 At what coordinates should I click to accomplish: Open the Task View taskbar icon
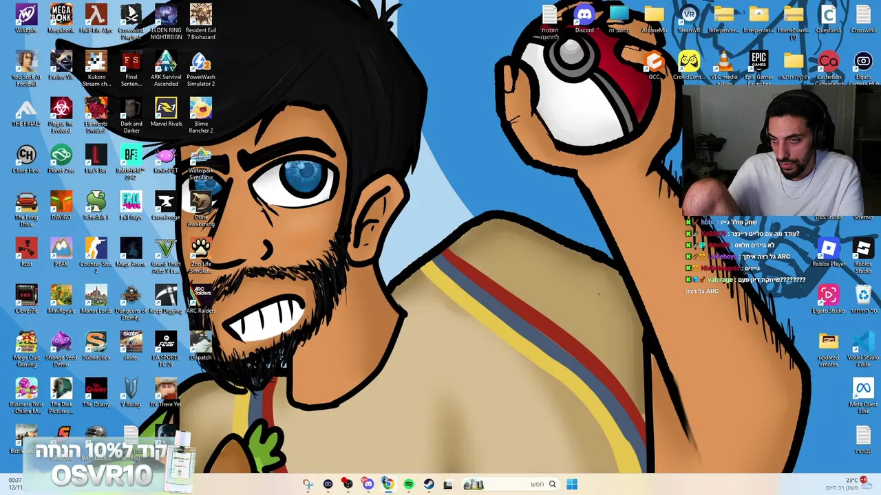pyautogui.click(x=448, y=484)
